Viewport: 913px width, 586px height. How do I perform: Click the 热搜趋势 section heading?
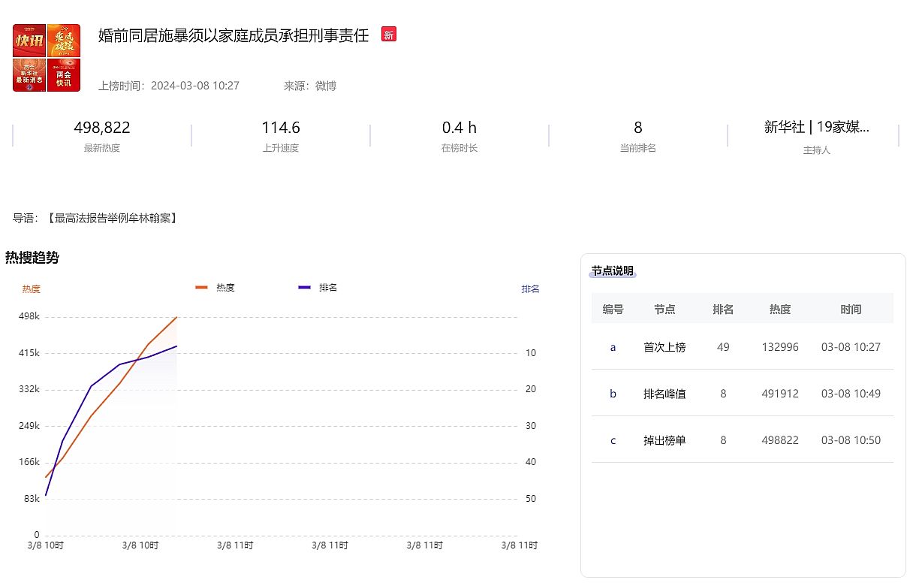click(32, 258)
